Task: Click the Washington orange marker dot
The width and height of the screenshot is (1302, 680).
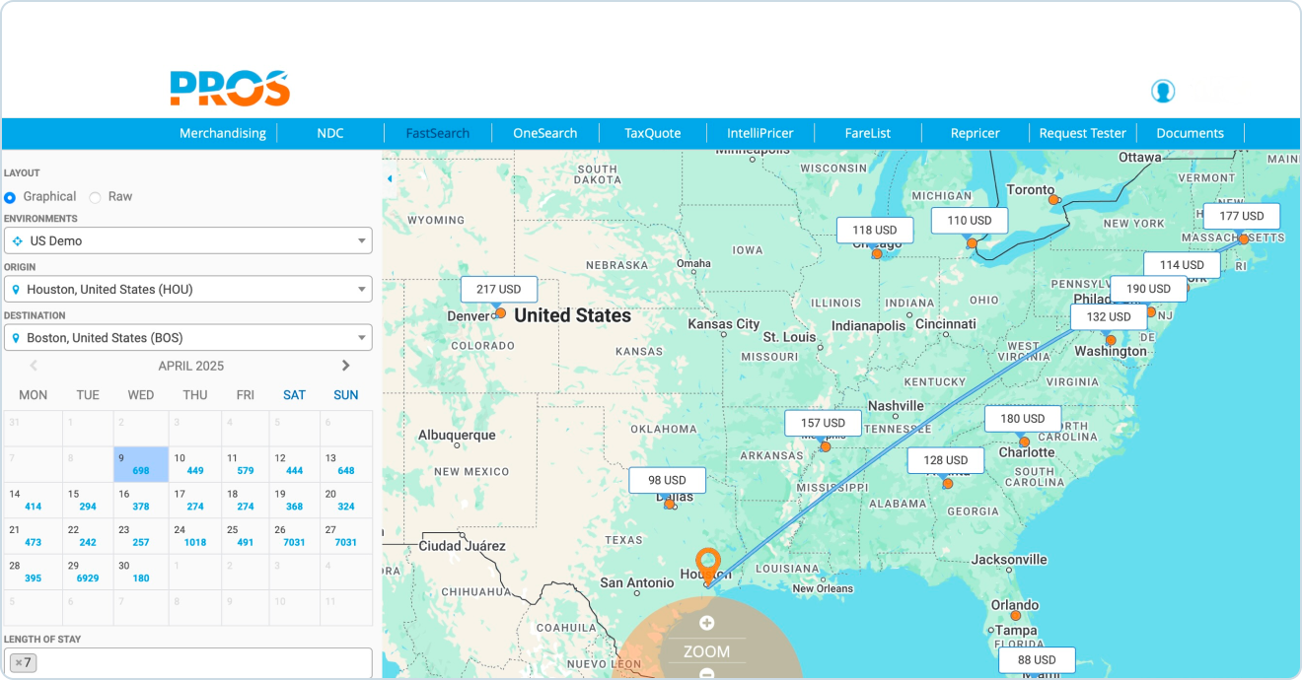Action: (1110, 340)
